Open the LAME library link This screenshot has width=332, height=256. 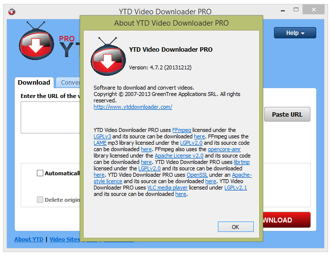[x=100, y=143]
